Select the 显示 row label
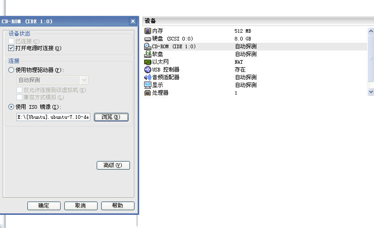 158,85
